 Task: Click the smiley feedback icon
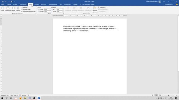click(x=177, y=4)
